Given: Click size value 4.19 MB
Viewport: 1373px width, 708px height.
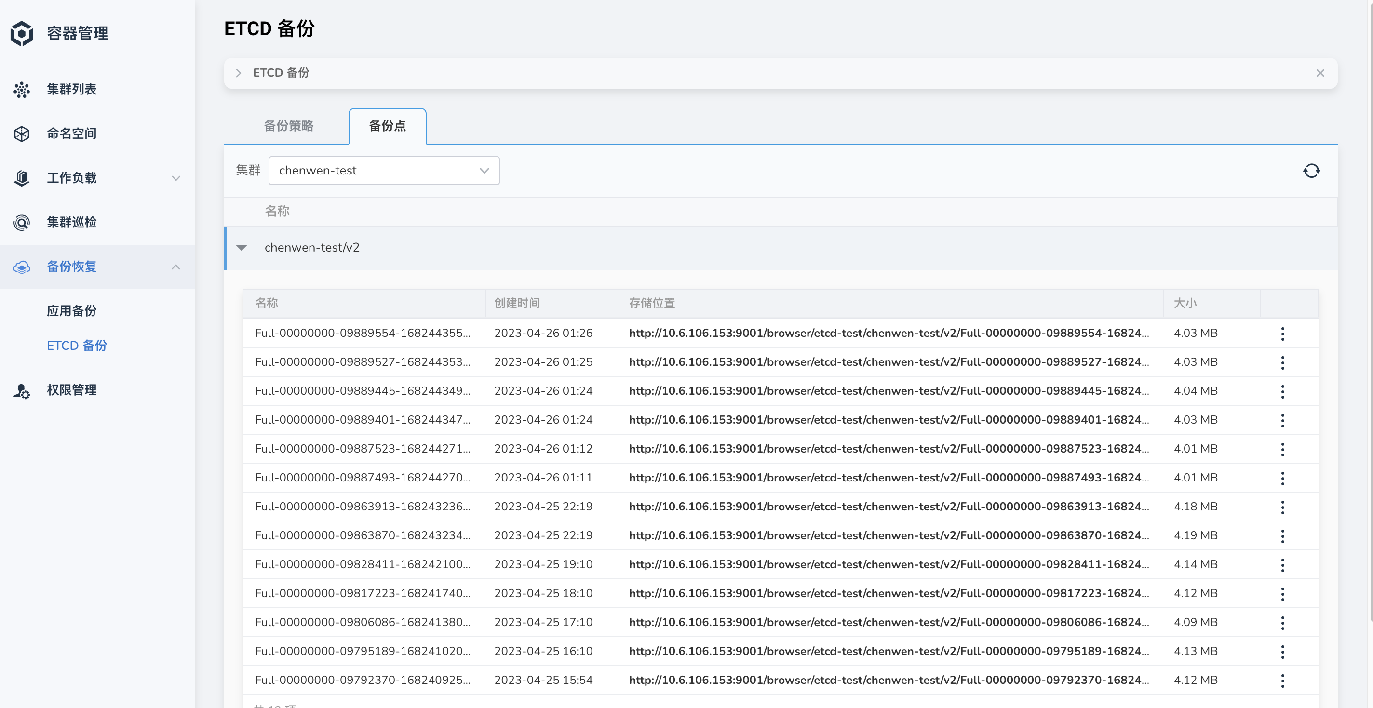Looking at the screenshot, I should pos(1196,535).
